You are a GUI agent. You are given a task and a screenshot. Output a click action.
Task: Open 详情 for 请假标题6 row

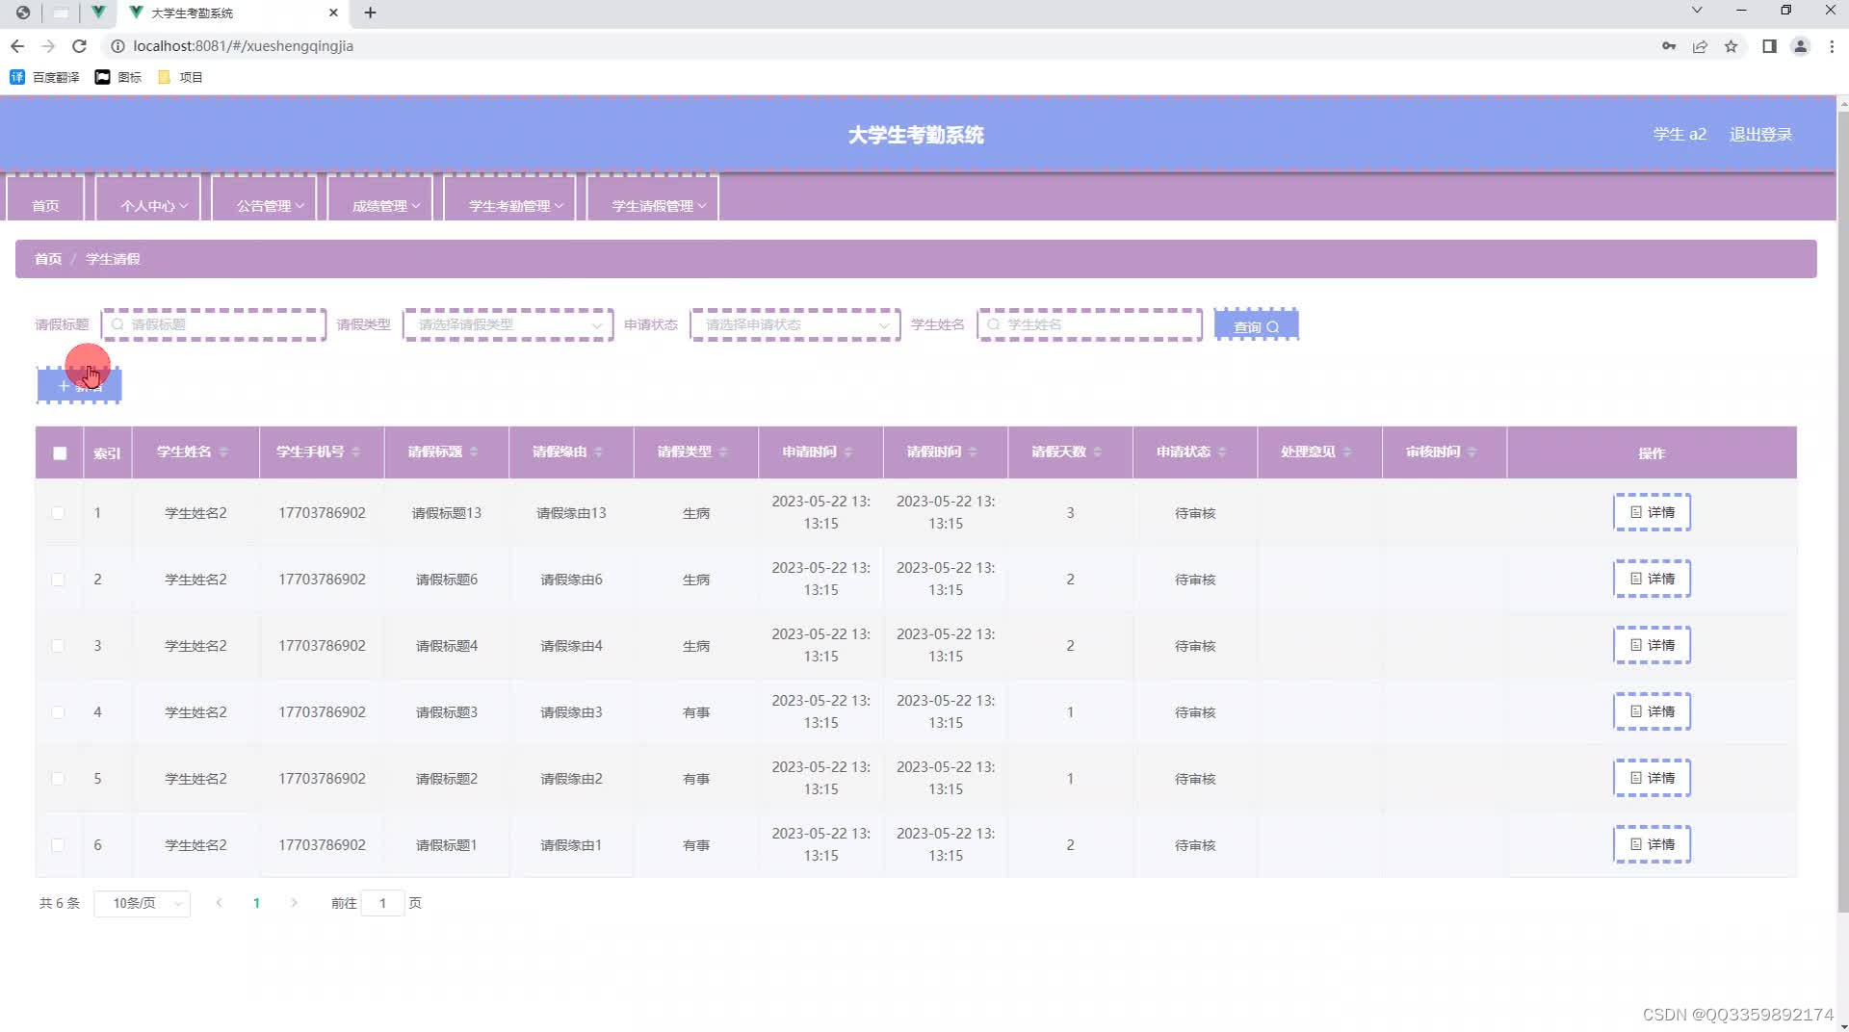coord(1652,579)
